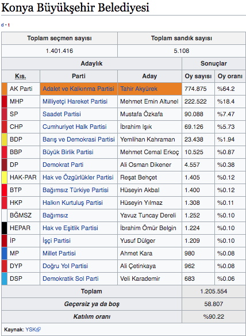
Task: Open Tahir Akyürek candidate link
Action: tap(139, 89)
